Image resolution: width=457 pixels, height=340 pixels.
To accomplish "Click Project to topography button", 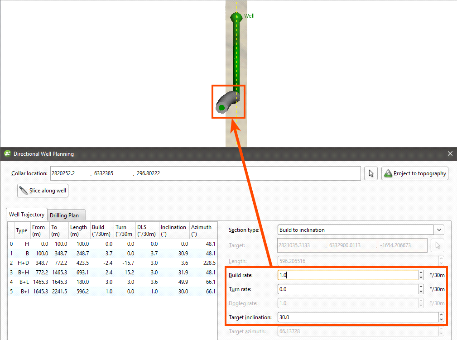I will tap(415, 173).
